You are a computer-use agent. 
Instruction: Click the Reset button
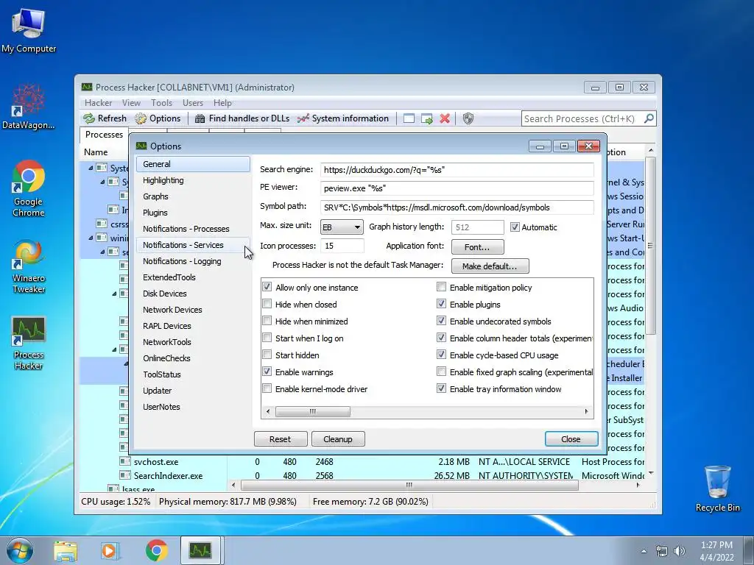pos(281,438)
